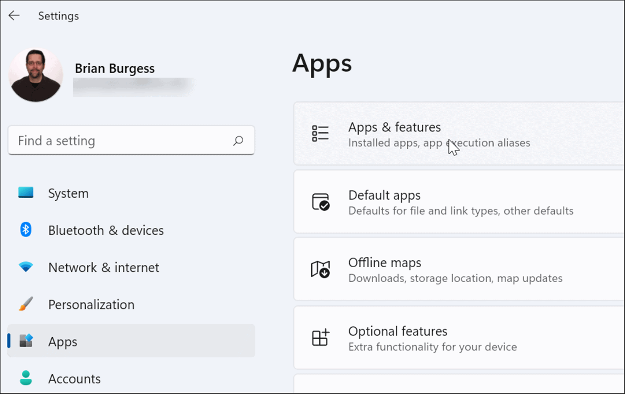This screenshot has width=625, height=394.
Task: Click the Optional features plus-grid icon
Action: click(x=320, y=337)
